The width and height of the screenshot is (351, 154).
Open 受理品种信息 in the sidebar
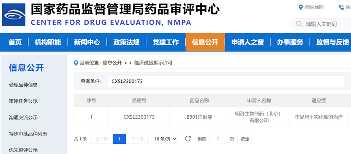tap(23, 85)
